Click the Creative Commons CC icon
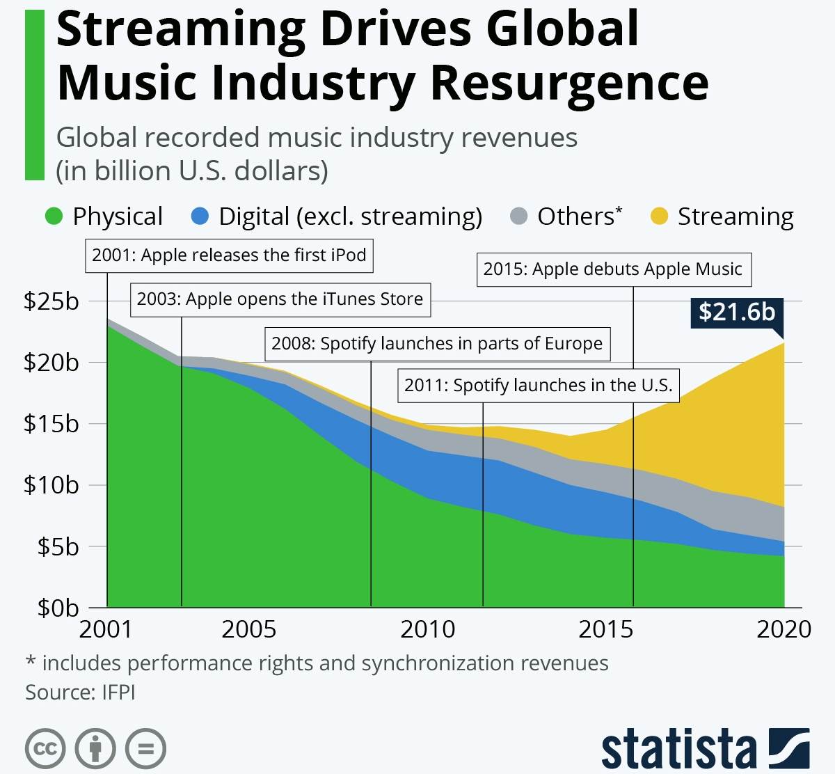 click(45, 749)
